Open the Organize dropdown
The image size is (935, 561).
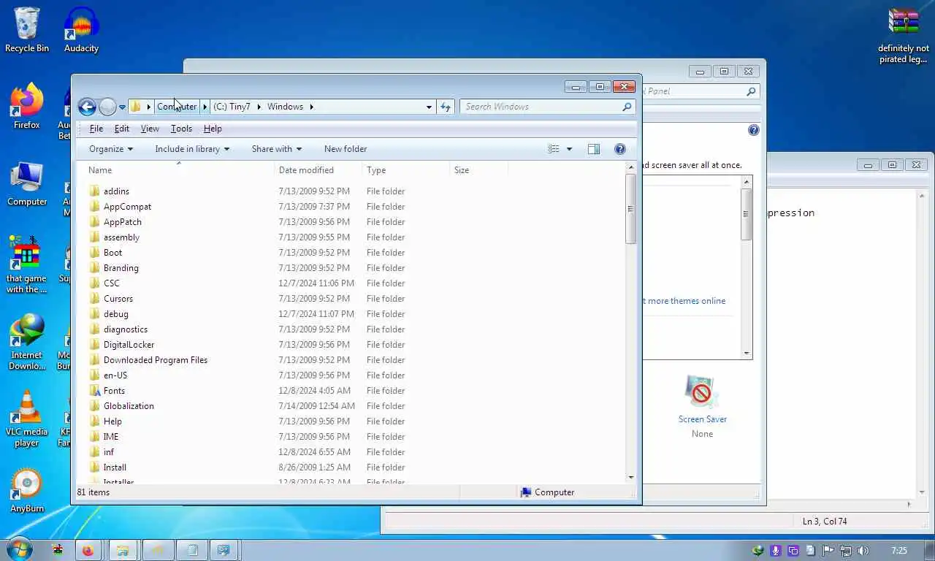[x=111, y=149]
